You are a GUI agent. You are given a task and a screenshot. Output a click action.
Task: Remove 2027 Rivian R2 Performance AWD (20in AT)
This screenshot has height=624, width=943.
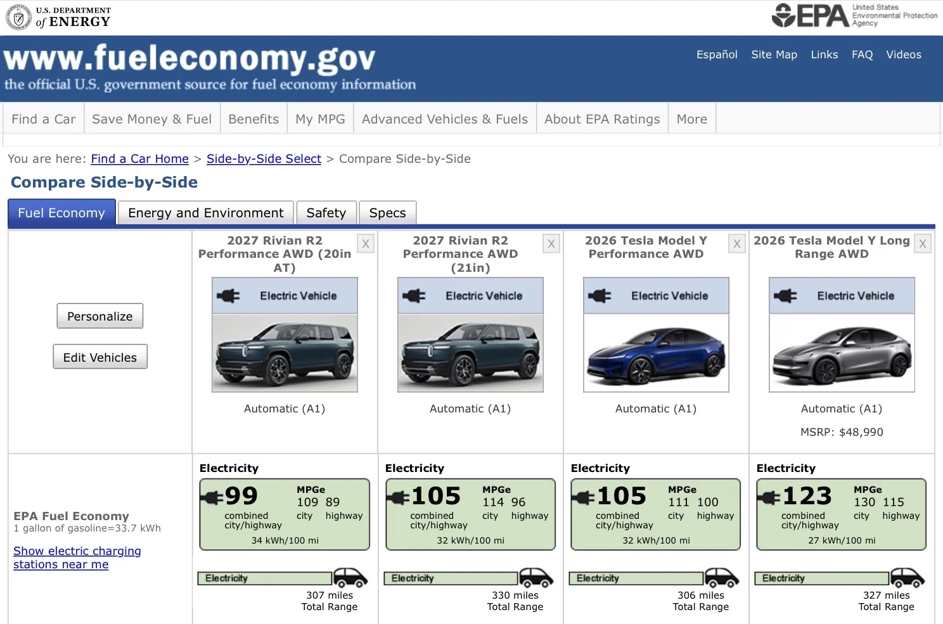pyautogui.click(x=366, y=244)
